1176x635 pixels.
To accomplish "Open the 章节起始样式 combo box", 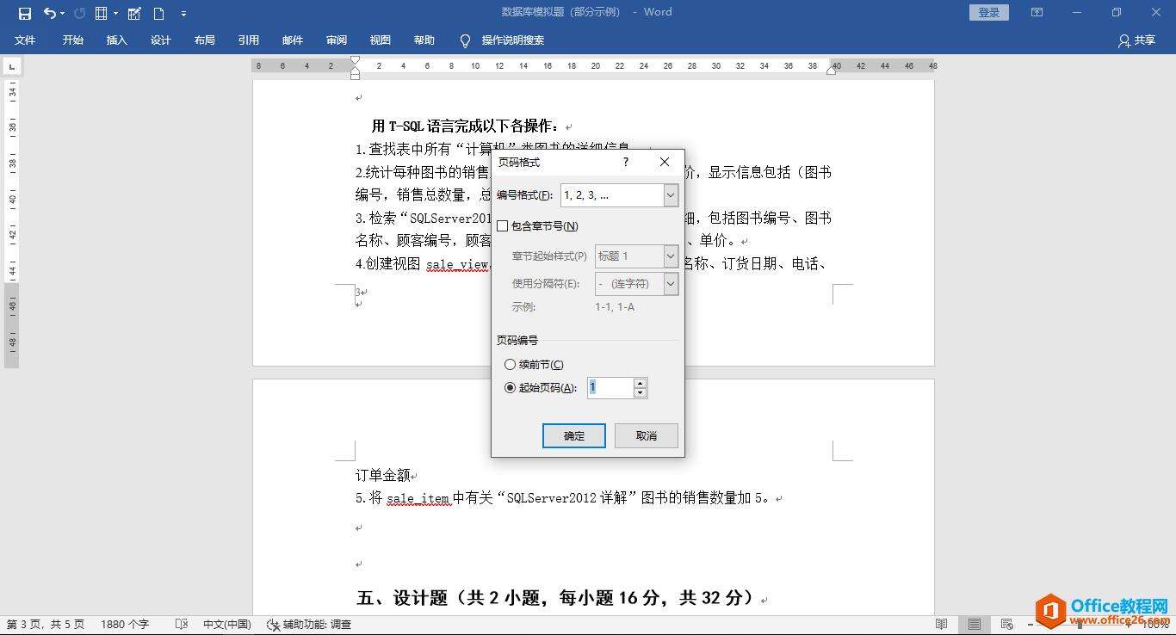I will pyautogui.click(x=636, y=256).
